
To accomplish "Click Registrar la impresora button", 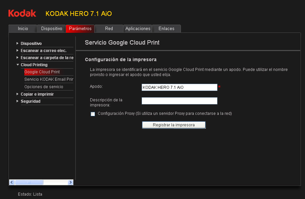I will [x=174, y=125].
